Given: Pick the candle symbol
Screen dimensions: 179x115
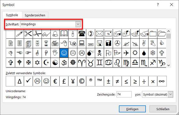Looking at the screenshot, I should coord(73,34).
